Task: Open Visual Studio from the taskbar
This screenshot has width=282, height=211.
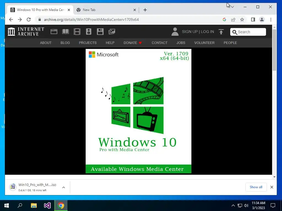Action: tap(47, 206)
